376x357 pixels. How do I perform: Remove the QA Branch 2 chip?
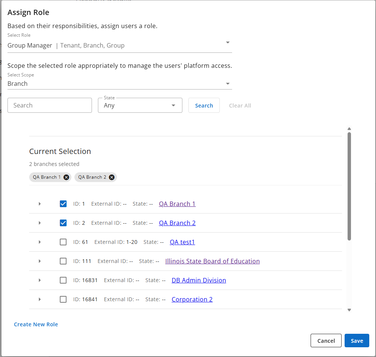tap(111, 177)
